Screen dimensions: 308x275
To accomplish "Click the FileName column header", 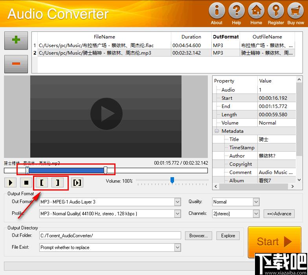I will pos(104,37).
